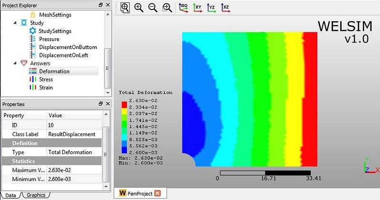Collapse the Answers tree node
This screenshot has width=380, height=200.
tap(15, 63)
